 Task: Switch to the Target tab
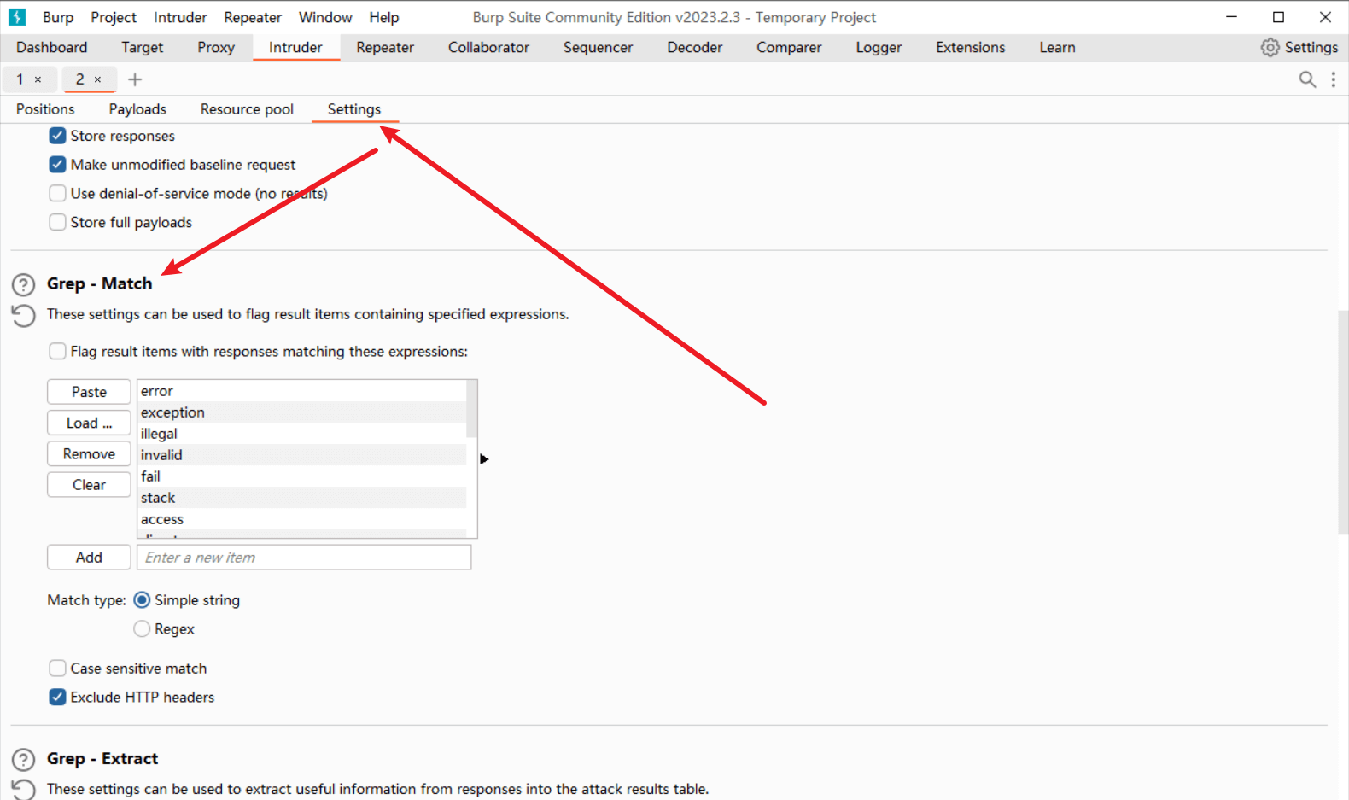(142, 48)
